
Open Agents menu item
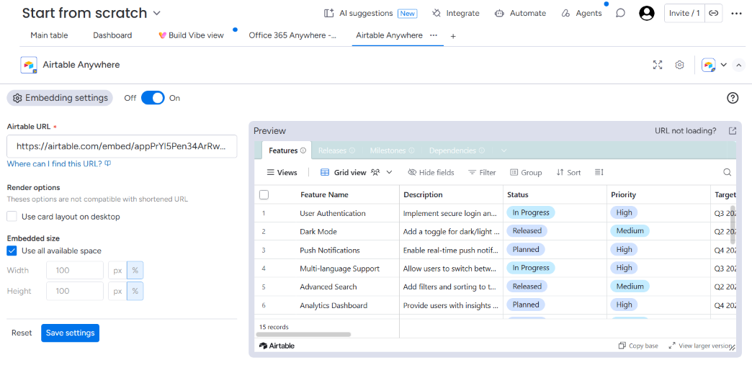tap(581, 14)
